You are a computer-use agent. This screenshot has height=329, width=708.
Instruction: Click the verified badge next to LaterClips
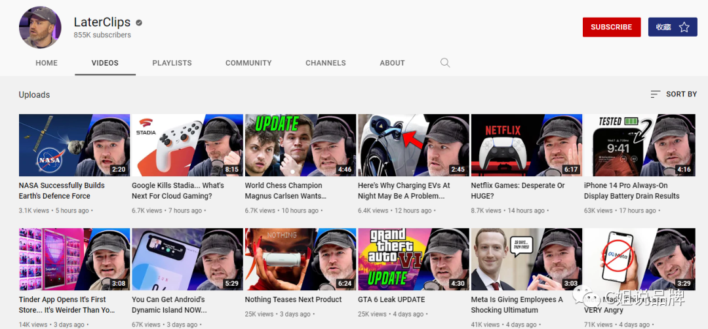[x=139, y=22]
